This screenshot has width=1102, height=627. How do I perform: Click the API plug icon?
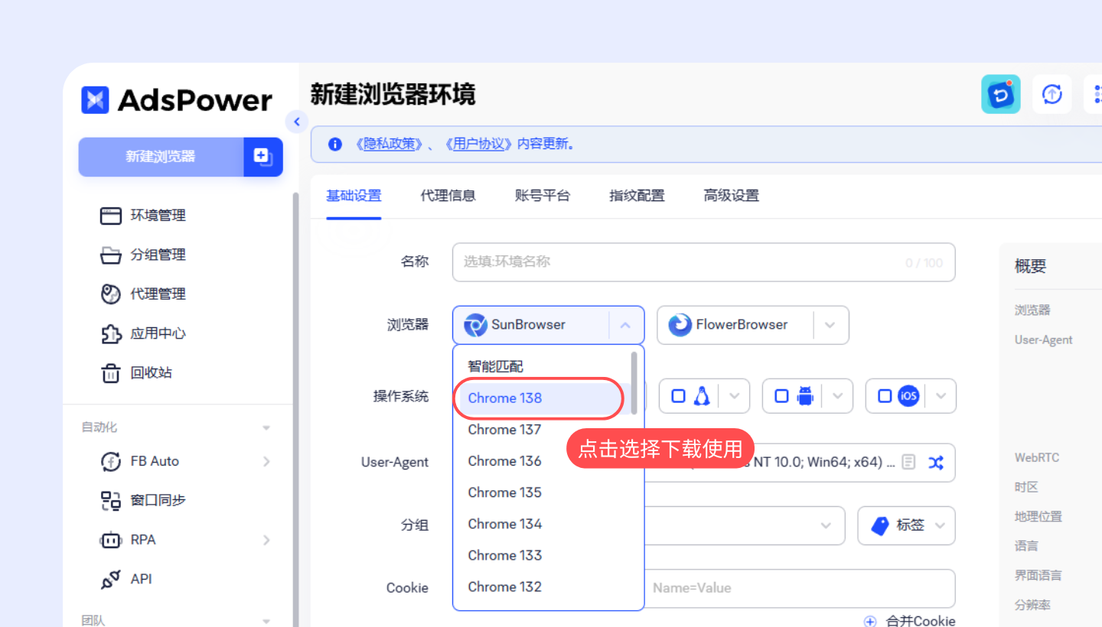click(111, 580)
